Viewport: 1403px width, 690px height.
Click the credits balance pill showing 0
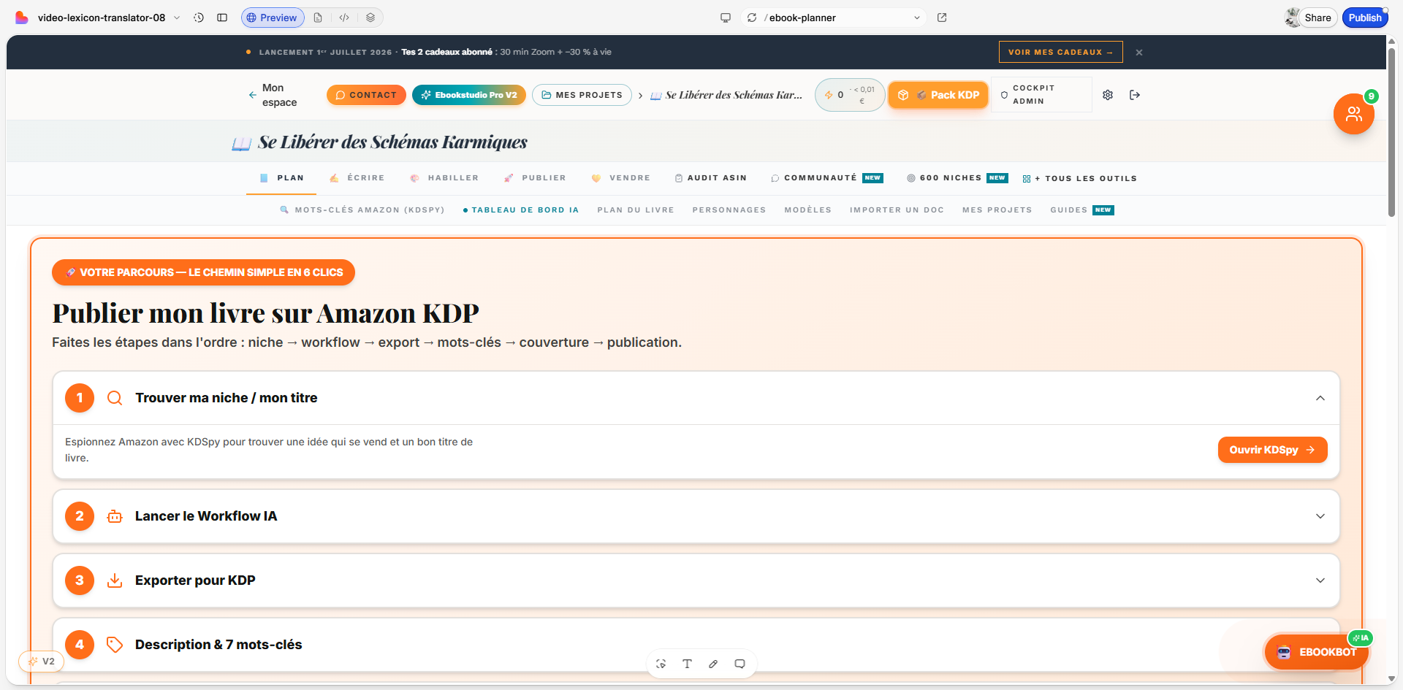850,95
